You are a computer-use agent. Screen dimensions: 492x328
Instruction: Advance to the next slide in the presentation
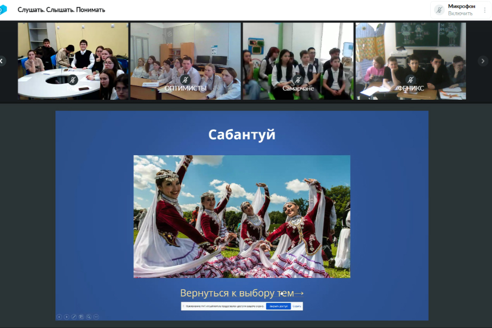pyautogui.click(x=67, y=316)
